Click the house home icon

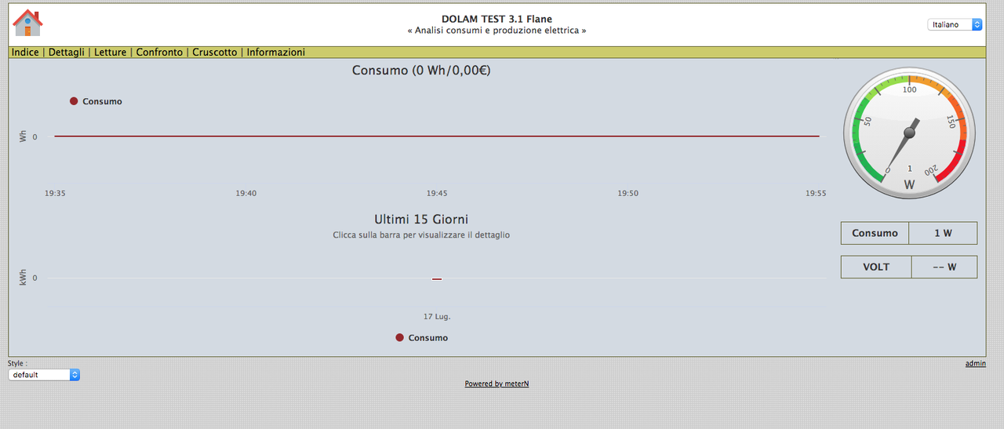pyautogui.click(x=28, y=23)
